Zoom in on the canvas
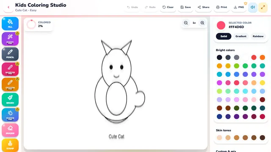The image size is (271, 152). pyautogui.click(x=202, y=23)
